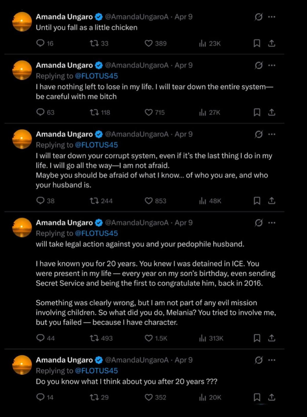Expand more options on the last post

(x=272, y=360)
